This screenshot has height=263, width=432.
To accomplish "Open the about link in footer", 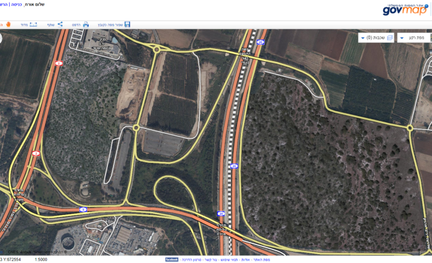I will [x=246, y=260].
